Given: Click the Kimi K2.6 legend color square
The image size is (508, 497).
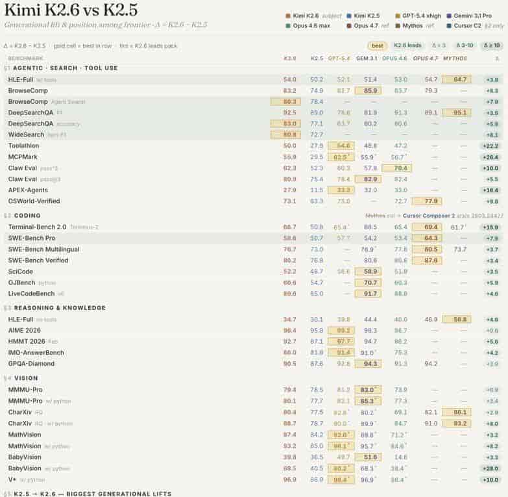Looking at the screenshot, I should point(288,16).
